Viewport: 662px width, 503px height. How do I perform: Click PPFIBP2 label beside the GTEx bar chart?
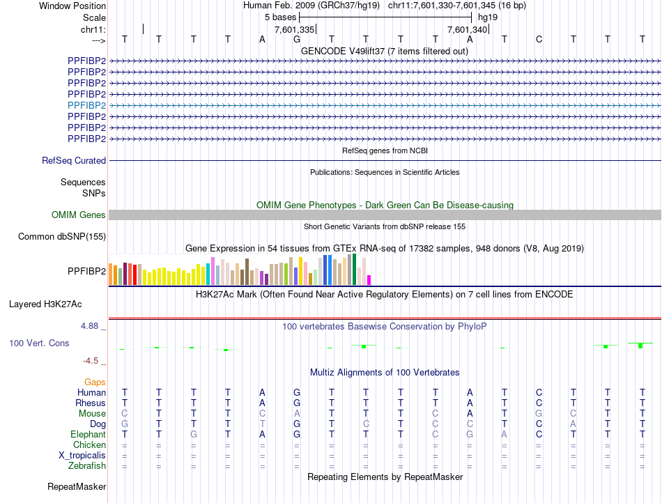click(86, 271)
